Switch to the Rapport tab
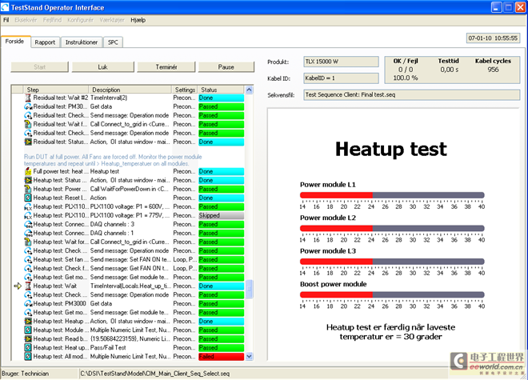 pos(45,42)
